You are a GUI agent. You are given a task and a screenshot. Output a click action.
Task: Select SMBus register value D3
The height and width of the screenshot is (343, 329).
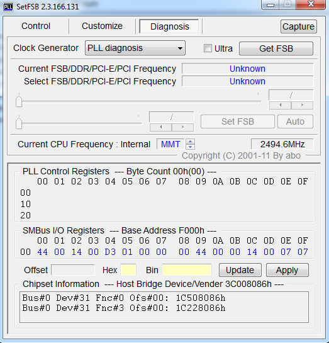click(110, 252)
